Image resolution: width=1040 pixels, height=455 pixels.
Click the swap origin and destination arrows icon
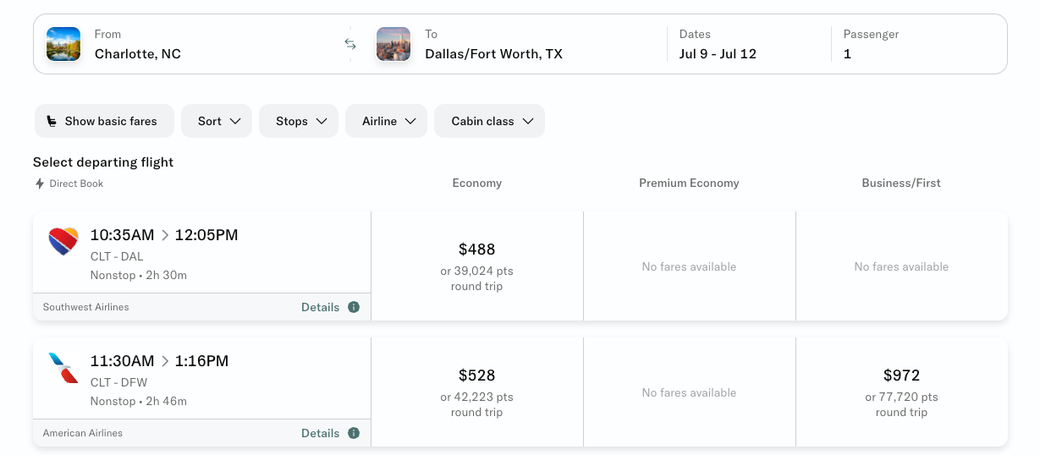point(350,44)
